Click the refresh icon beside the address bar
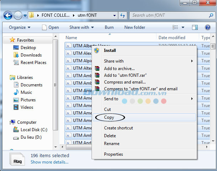 (123, 15)
